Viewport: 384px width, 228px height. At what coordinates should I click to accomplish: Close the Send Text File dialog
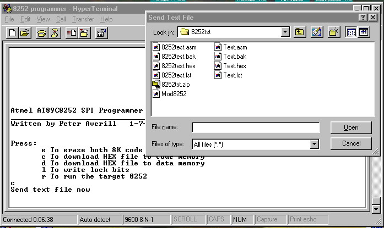tap(373, 18)
